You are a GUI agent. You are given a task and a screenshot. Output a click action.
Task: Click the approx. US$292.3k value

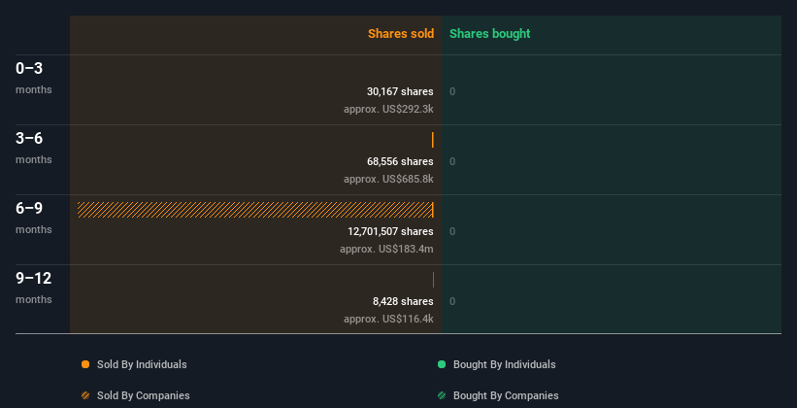tap(388, 109)
